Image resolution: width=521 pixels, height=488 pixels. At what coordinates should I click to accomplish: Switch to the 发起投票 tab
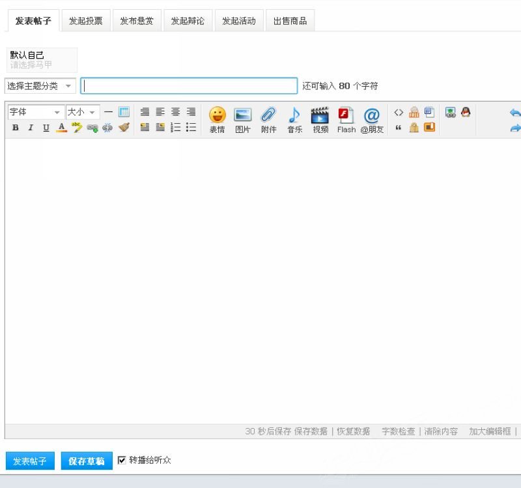coord(86,21)
